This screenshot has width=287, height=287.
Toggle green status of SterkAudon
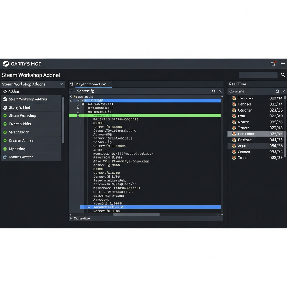pos(5,132)
